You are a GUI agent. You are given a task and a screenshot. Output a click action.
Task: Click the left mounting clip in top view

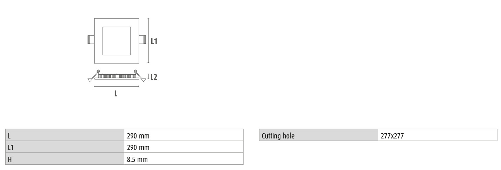coord(90,40)
